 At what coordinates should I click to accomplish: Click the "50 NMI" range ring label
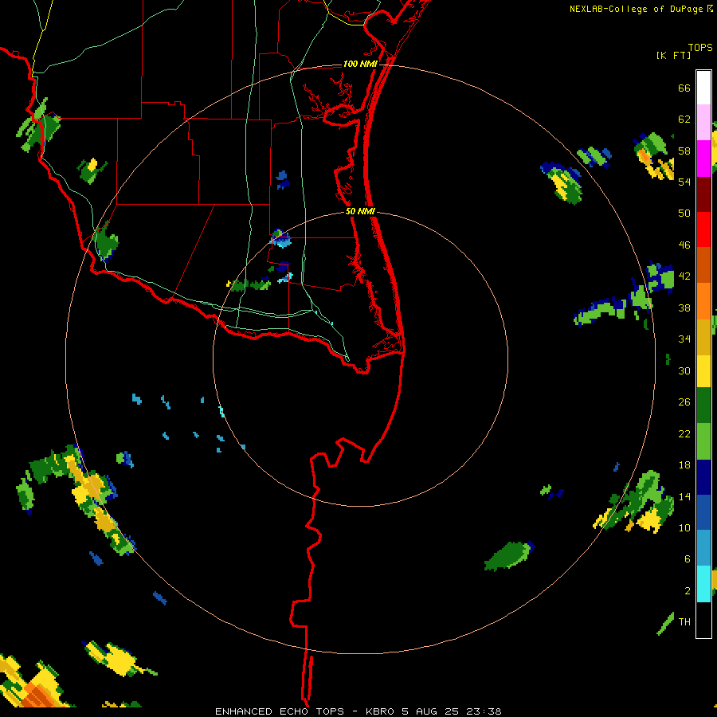pyautogui.click(x=360, y=211)
